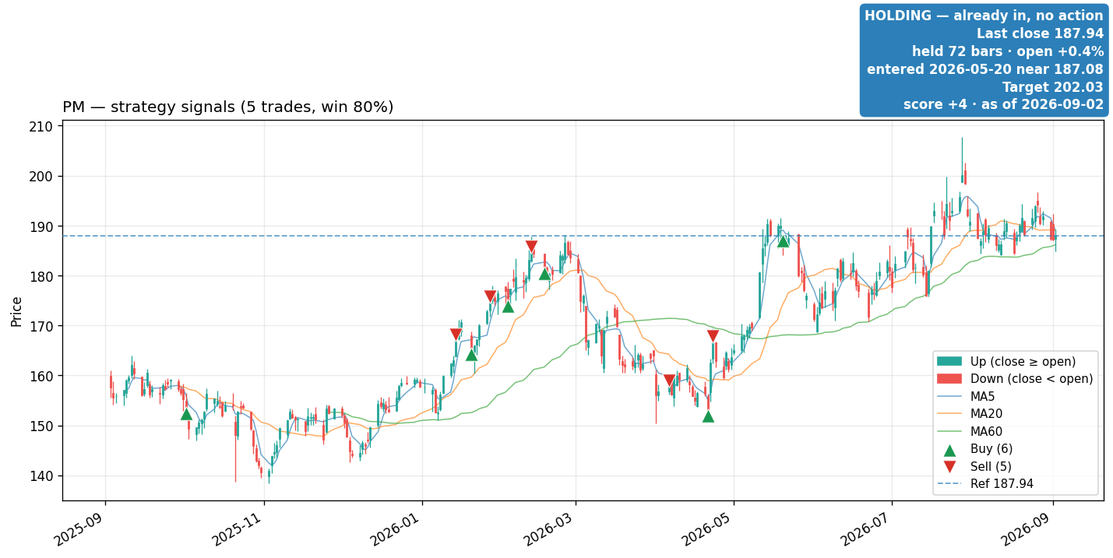The width and height of the screenshot is (1113, 558).
Task: Click the buy marker near 174 in early February 2026
Action: (508, 306)
